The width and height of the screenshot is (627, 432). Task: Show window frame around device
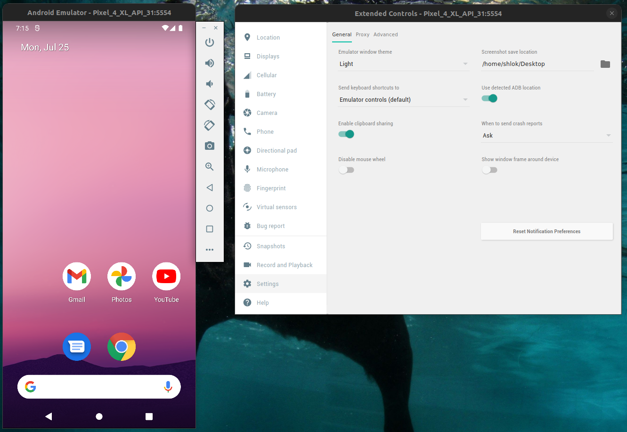click(x=489, y=170)
